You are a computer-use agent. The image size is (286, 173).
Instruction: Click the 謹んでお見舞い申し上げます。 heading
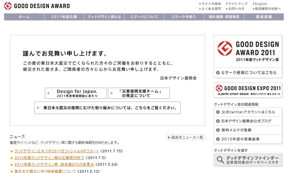coord(65,53)
